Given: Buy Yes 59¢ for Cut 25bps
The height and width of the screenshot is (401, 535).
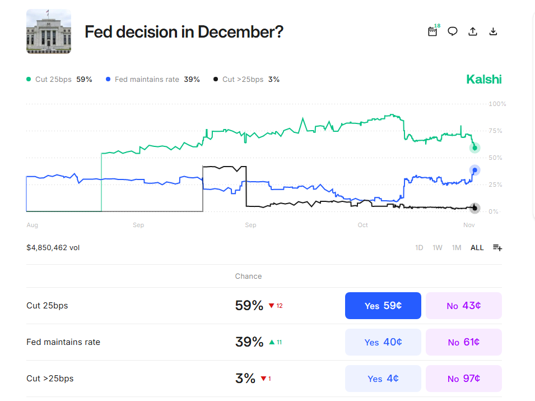Looking at the screenshot, I should point(383,306).
